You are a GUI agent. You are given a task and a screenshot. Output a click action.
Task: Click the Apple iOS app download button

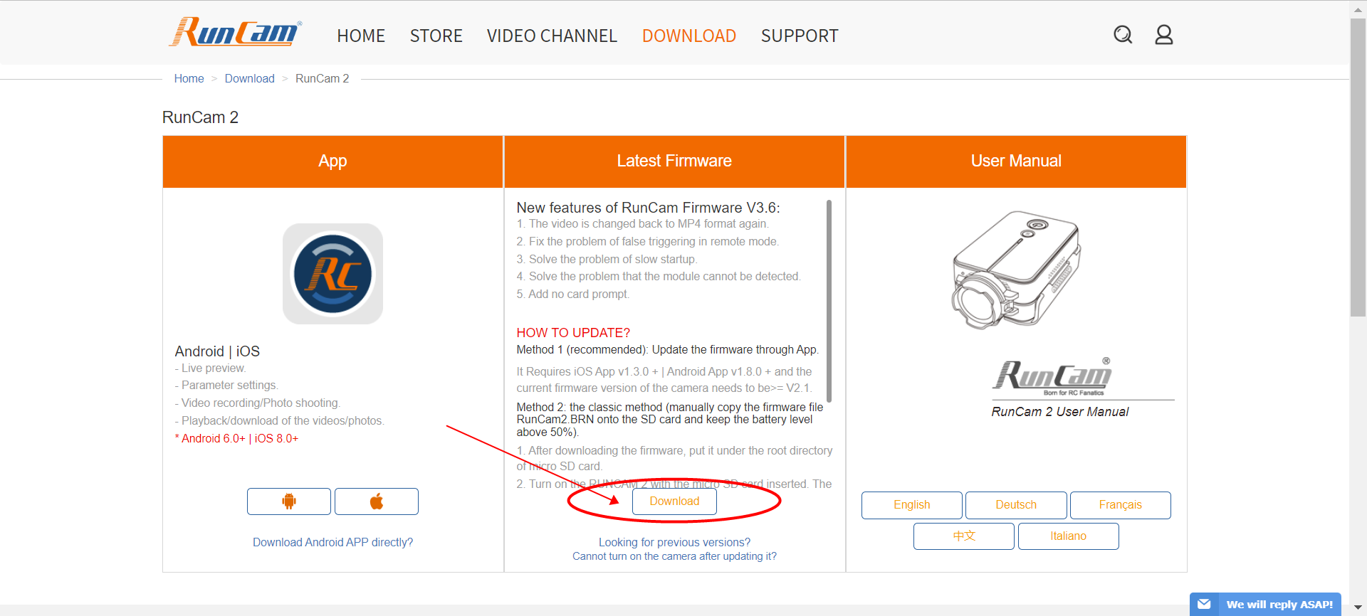tap(376, 501)
